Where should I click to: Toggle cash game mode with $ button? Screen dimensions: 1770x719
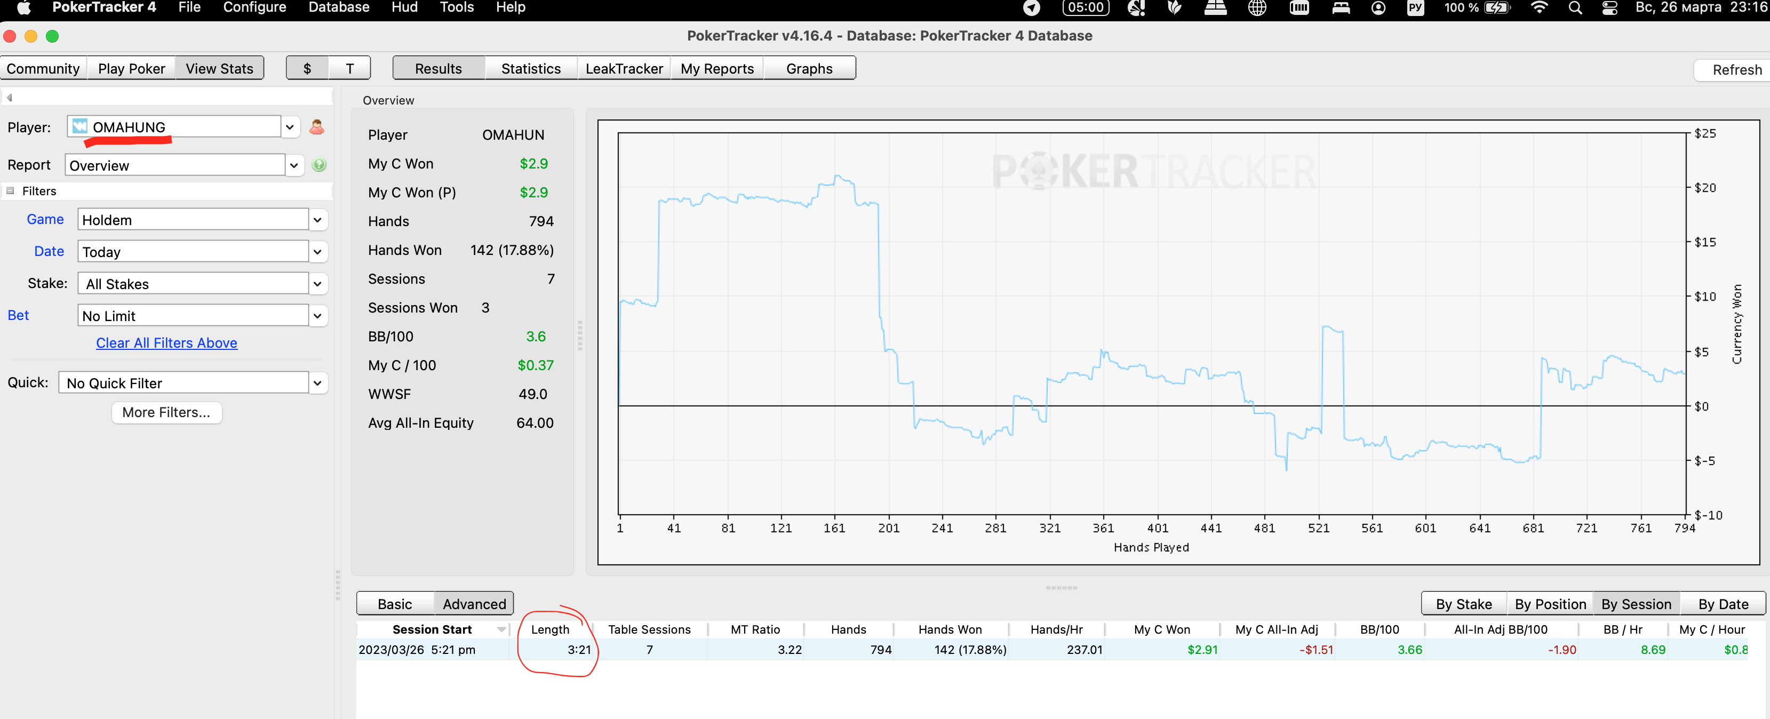[x=307, y=68]
